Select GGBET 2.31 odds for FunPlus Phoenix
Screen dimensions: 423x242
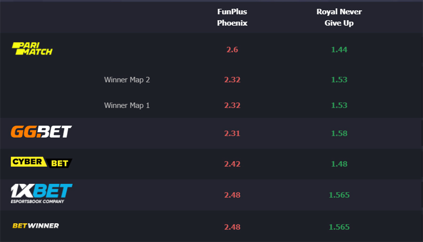232,133
